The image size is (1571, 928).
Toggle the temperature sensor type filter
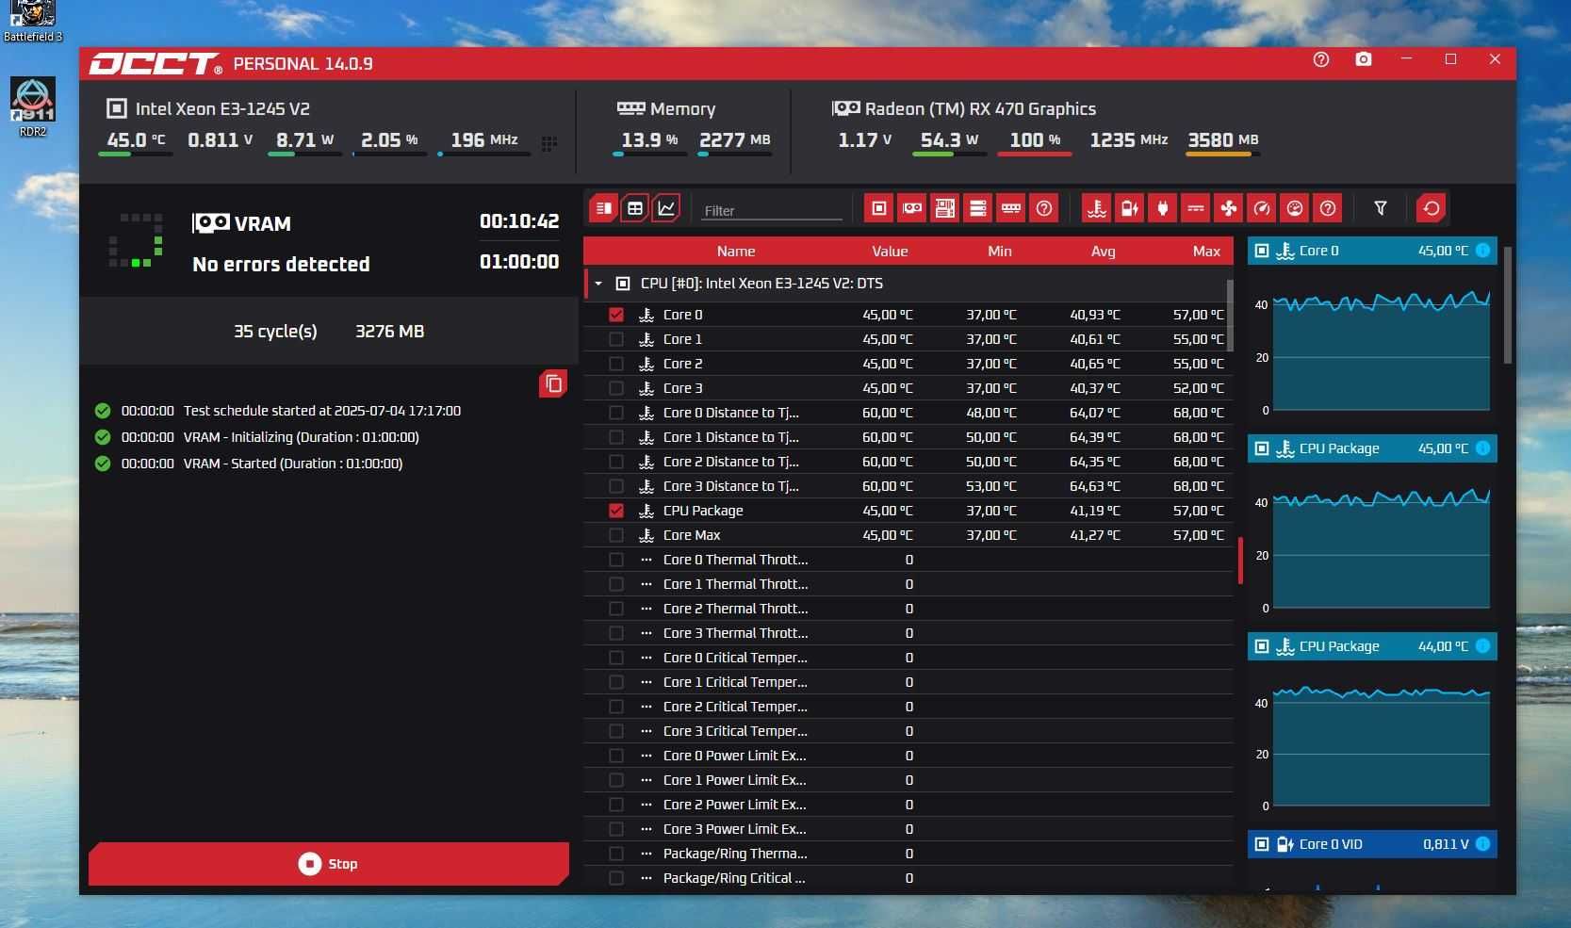(1097, 208)
